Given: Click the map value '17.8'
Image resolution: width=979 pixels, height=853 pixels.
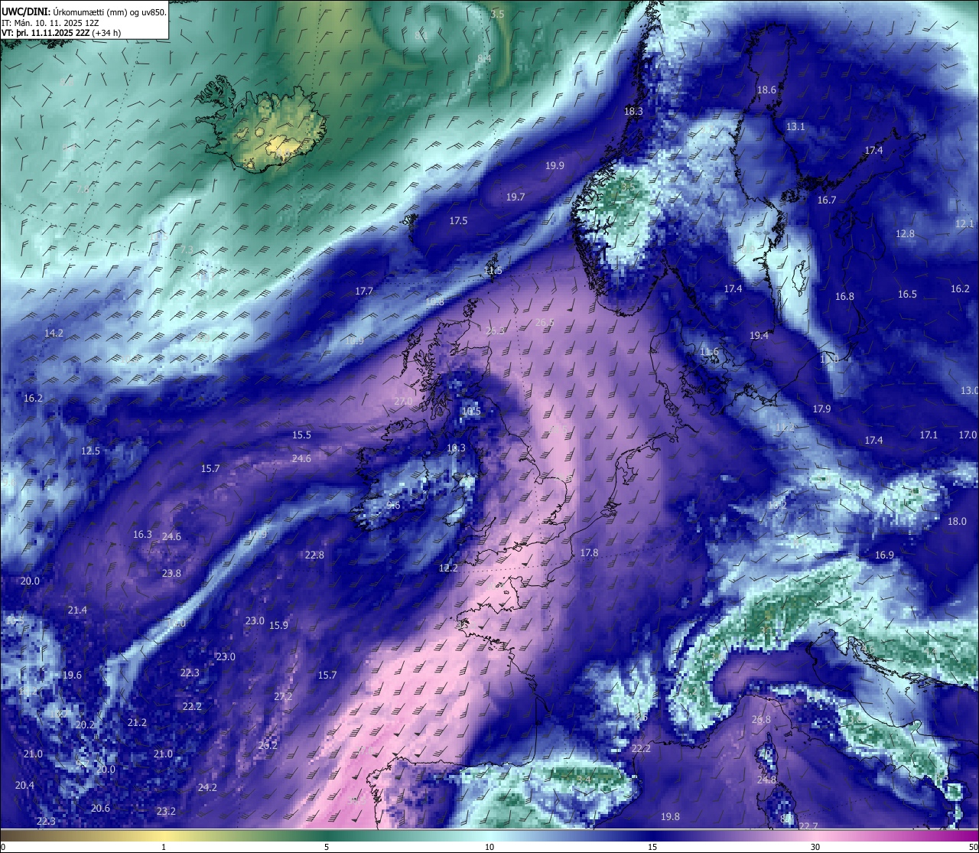Looking at the screenshot, I should [x=589, y=552].
